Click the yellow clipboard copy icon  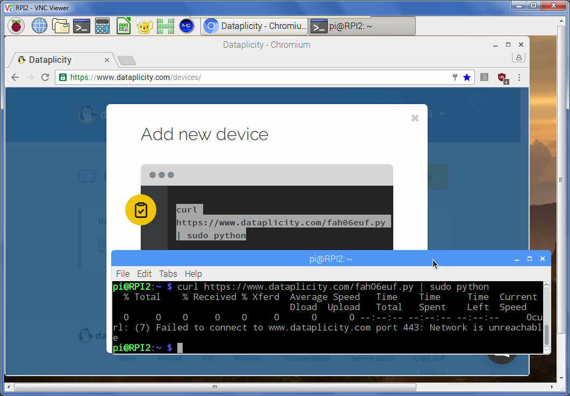click(141, 210)
